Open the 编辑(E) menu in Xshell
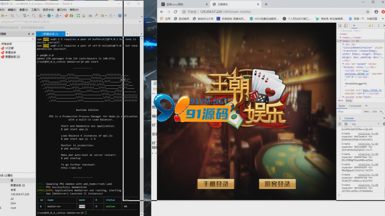 click(12, 10)
